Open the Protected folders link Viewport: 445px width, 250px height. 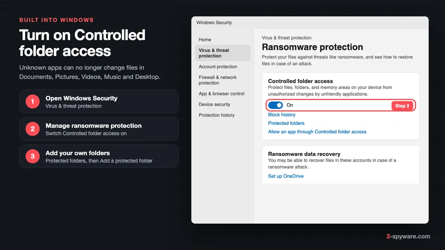(286, 123)
